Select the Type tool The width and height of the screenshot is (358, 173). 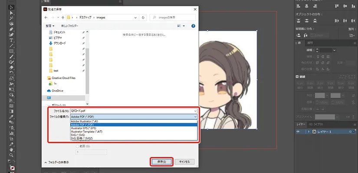(x=11, y=40)
